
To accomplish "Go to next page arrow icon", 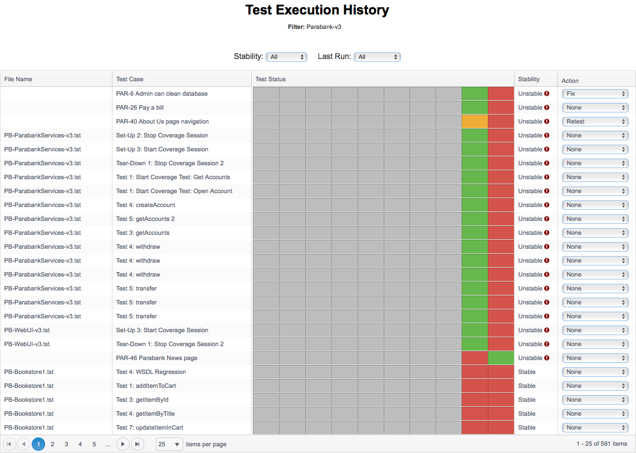I will pos(123,444).
